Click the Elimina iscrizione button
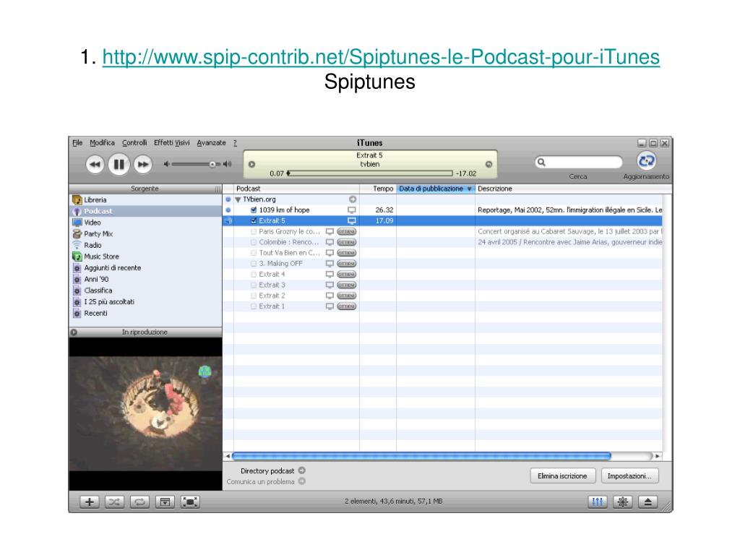Viewport: 740px width, 555px height. [x=562, y=476]
